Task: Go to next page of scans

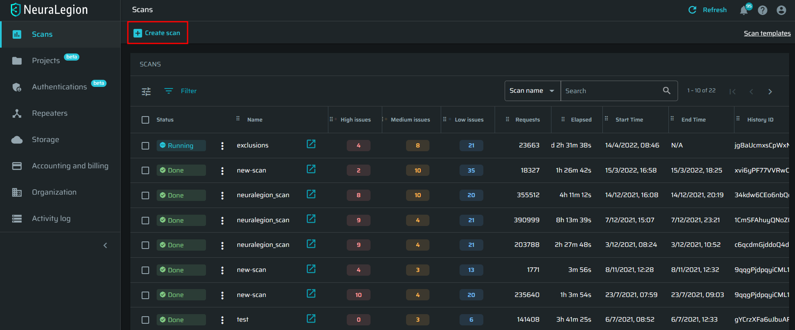Action: point(770,91)
